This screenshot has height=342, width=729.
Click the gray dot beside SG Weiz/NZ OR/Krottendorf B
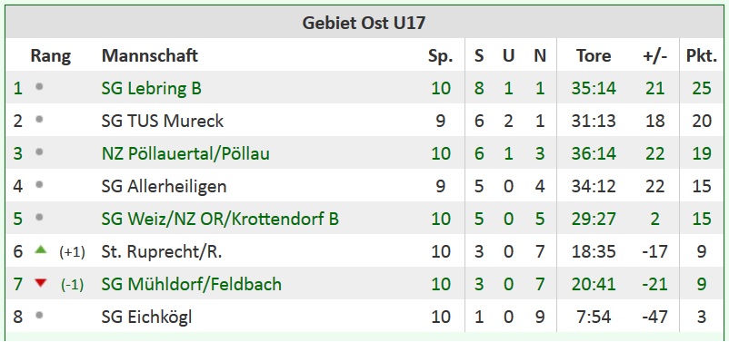(x=39, y=217)
